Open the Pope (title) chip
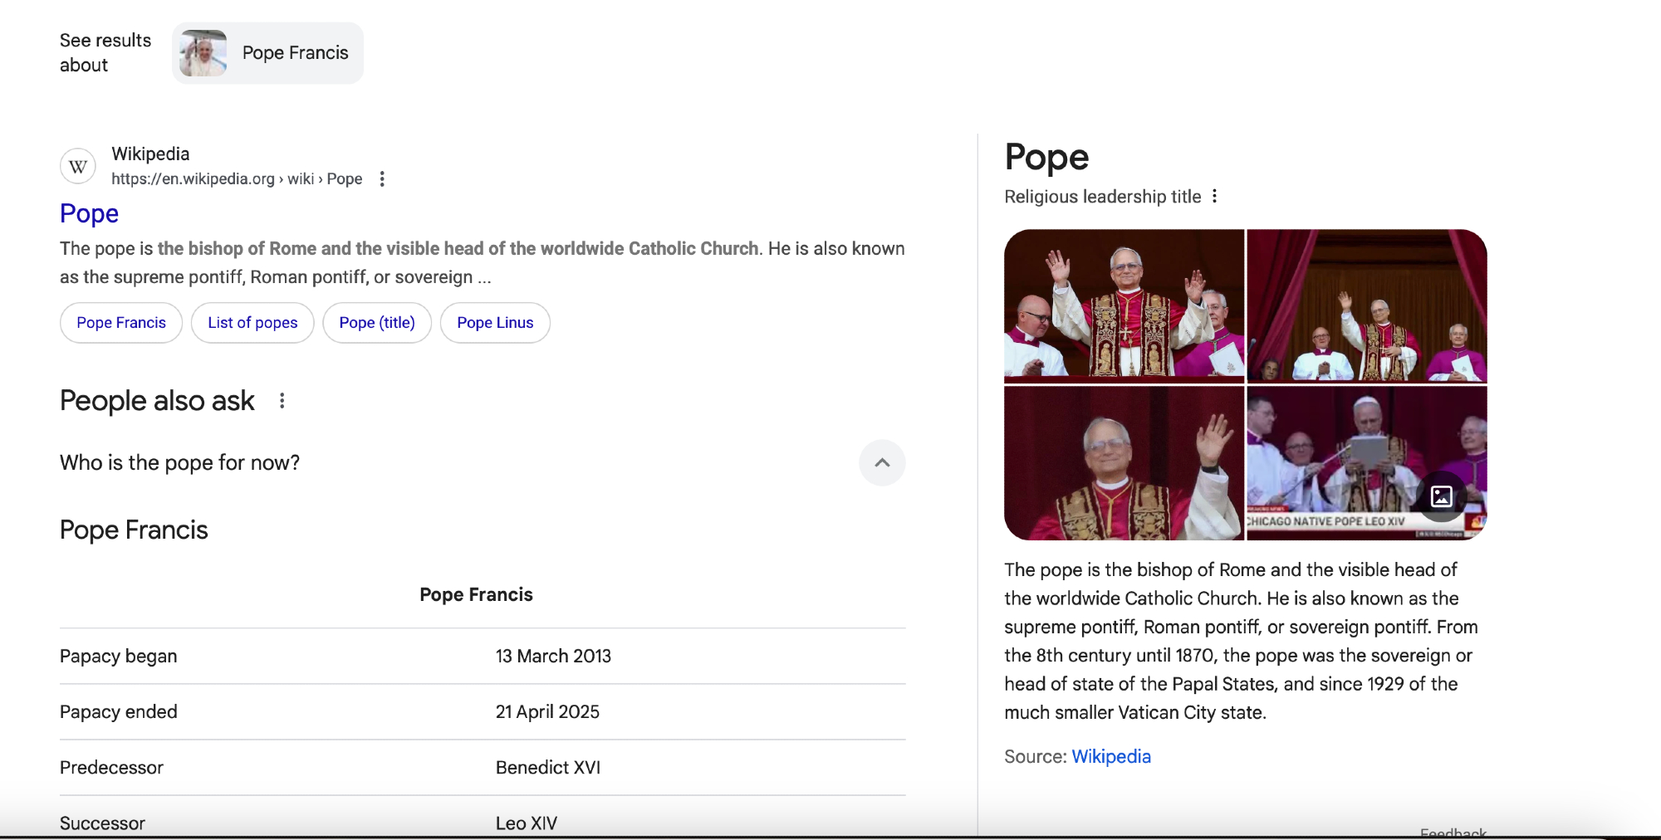 [x=377, y=323]
